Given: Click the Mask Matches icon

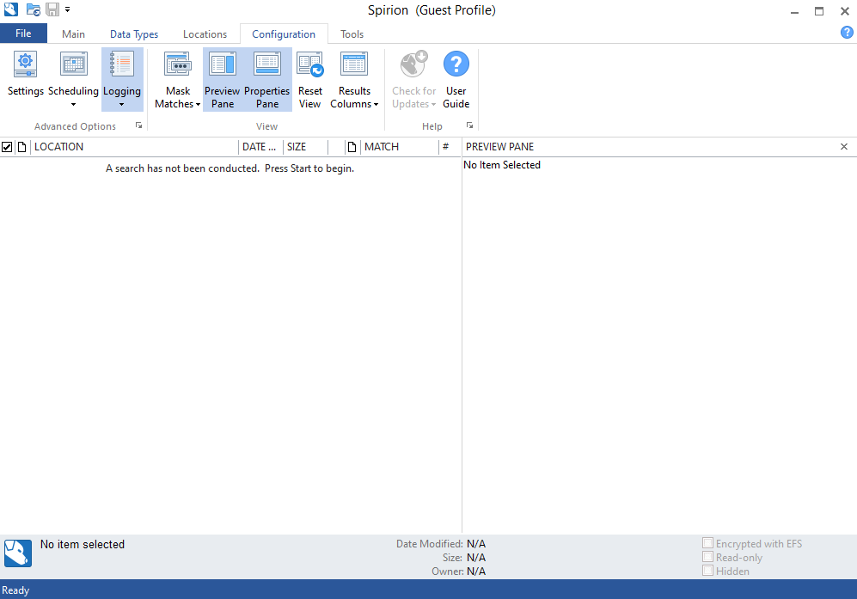Looking at the screenshot, I should pos(178,65).
